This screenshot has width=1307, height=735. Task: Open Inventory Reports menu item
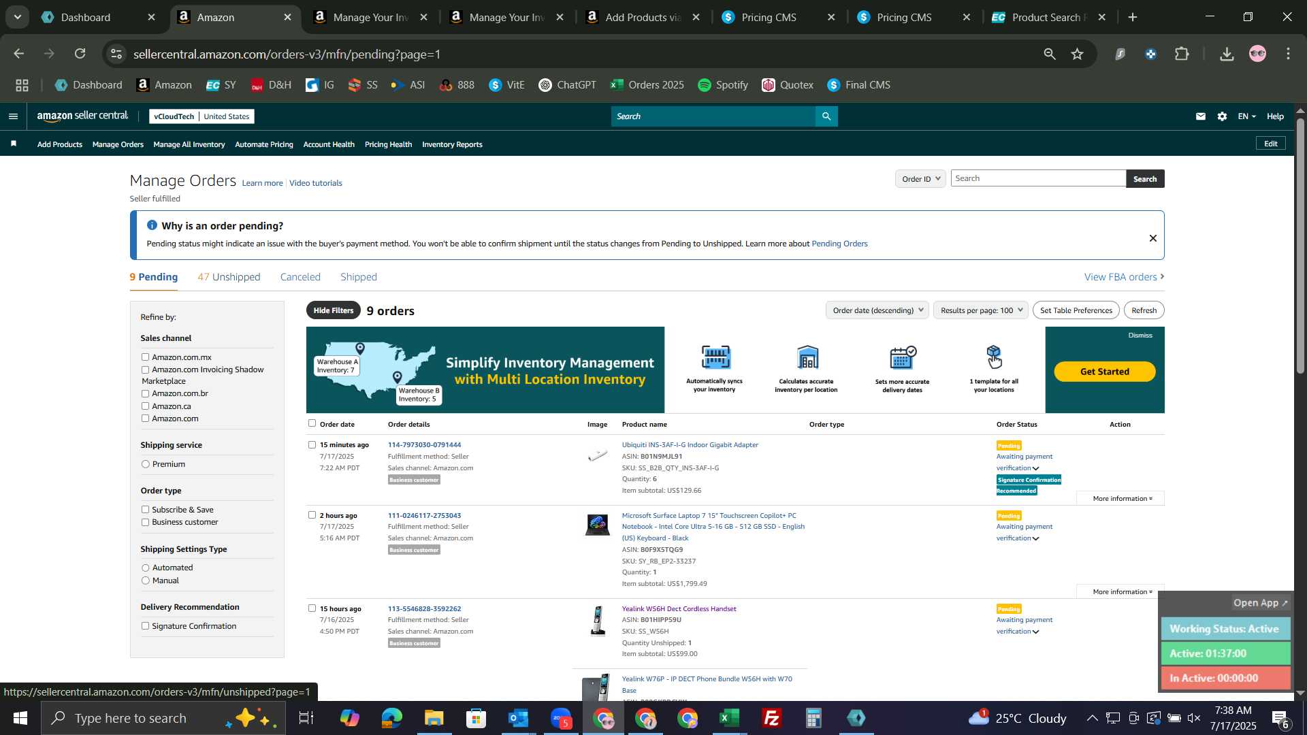(452, 144)
